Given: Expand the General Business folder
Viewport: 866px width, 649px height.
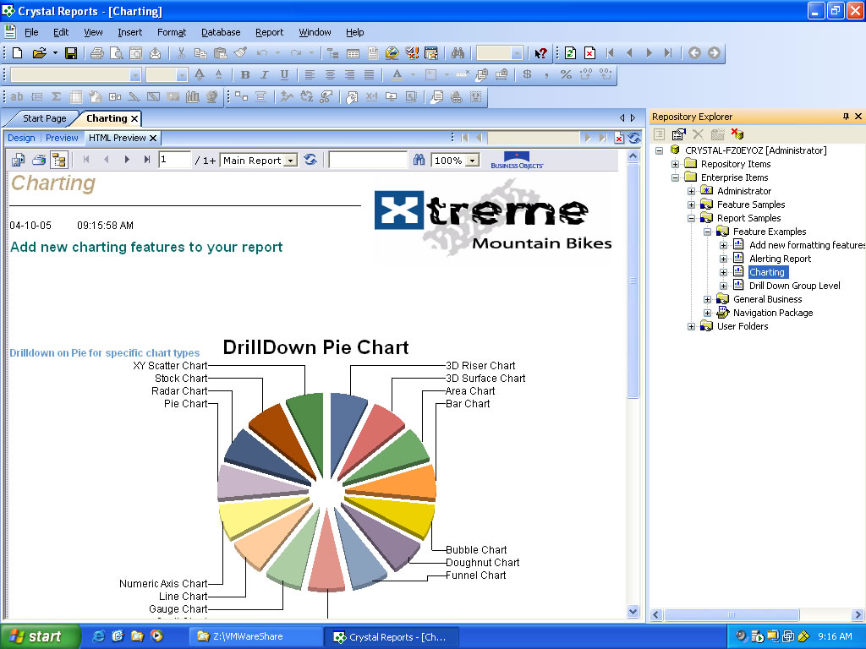Looking at the screenshot, I should click(x=707, y=299).
